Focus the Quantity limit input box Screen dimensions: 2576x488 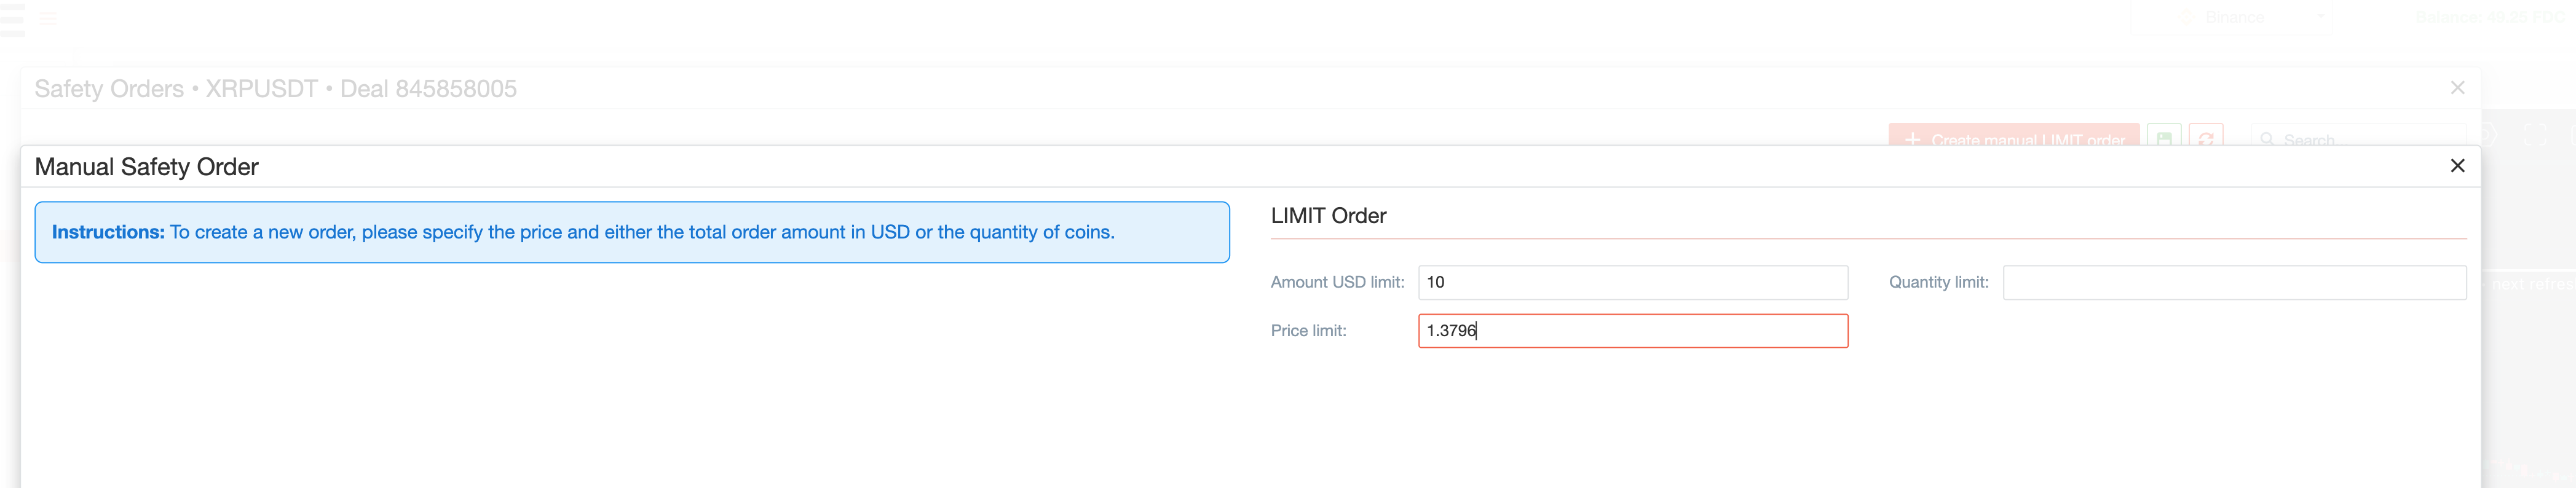[x=2234, y=282]
